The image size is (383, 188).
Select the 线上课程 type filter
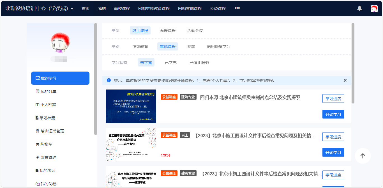(140, 31)
